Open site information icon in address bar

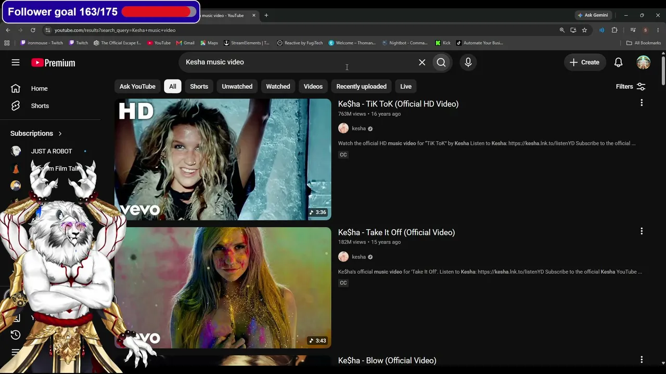point(48,30)
